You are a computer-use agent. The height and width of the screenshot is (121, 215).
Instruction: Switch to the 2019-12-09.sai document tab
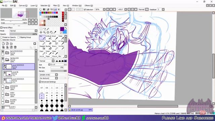pyautogui.click(x=80, y=110)
